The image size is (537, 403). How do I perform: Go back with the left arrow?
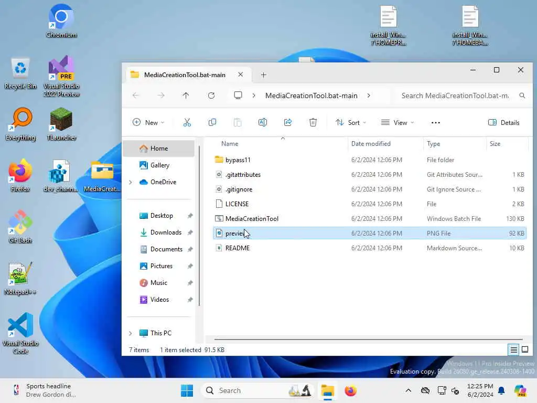(x=136, y=96)
